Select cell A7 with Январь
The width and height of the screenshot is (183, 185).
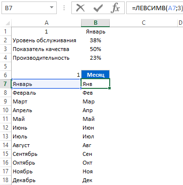click(46, 84)
